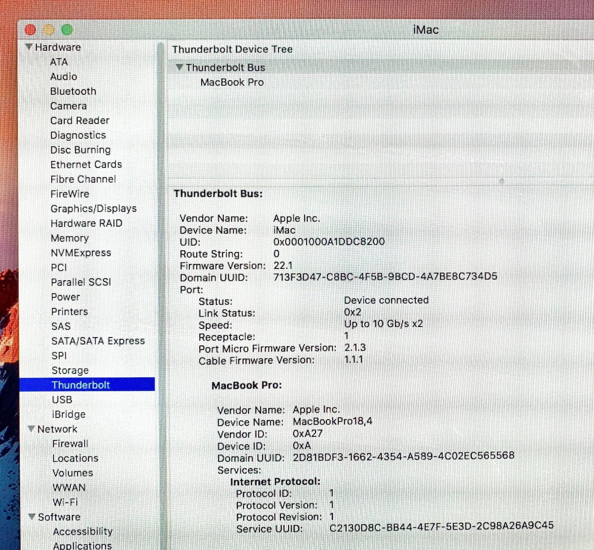Select SPI in the sidebar

click(x=59, y=356)
